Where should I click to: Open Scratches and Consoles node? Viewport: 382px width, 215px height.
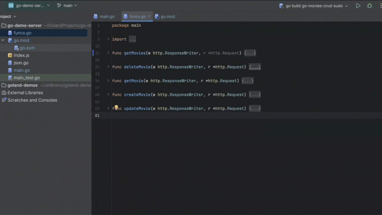[32, 100]
